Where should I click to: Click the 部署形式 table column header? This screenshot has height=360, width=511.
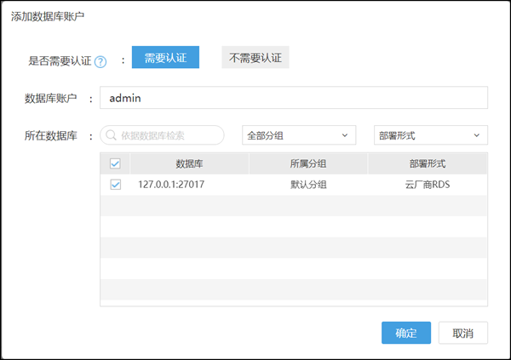click(427, 163)
